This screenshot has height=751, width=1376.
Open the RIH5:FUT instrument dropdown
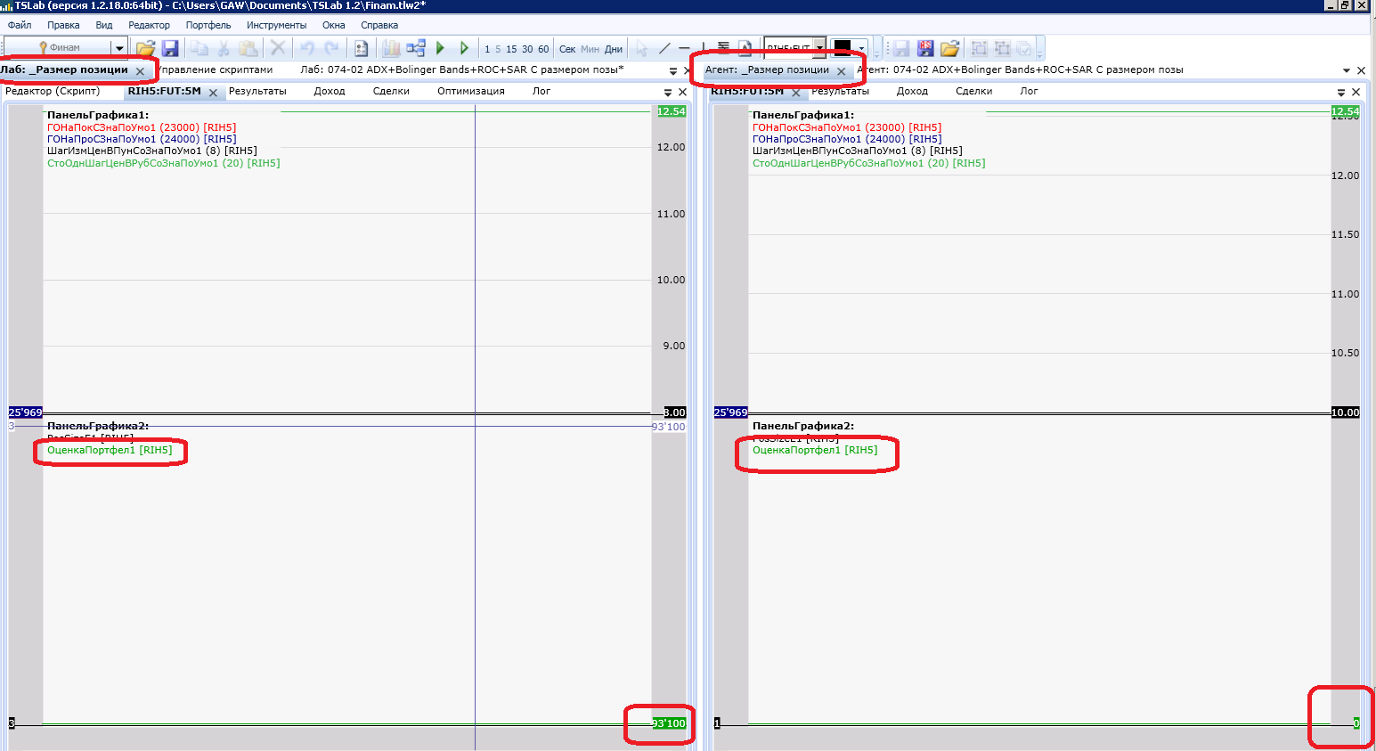tap(820, 48)
